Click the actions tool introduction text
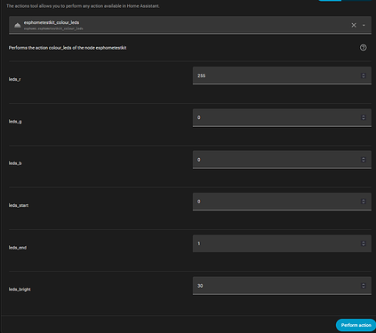The image size is (376, 333). pyautogui.click(x=83, y=6)
